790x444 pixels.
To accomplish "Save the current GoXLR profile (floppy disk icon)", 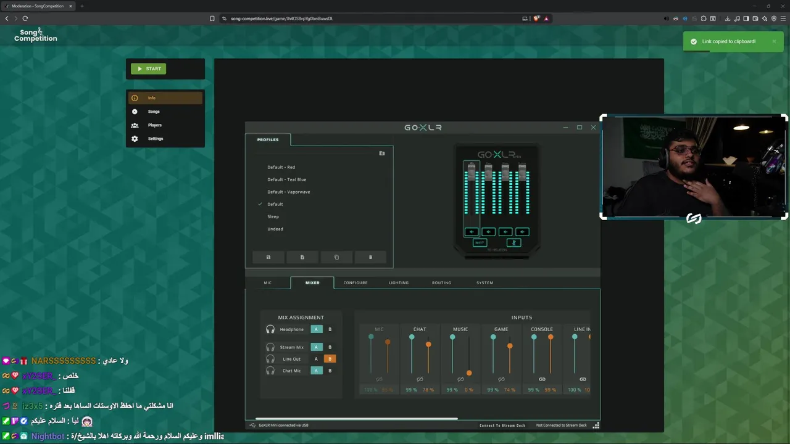I will 268,257.
